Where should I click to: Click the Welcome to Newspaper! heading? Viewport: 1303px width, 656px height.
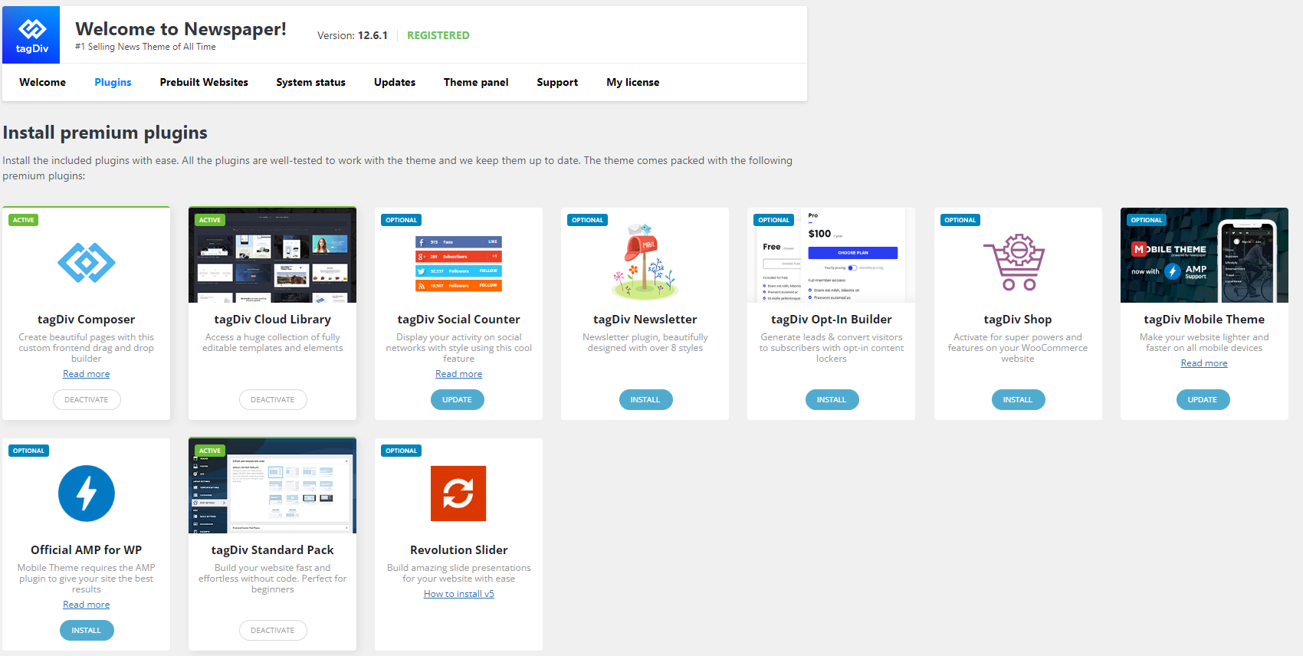click(x=181, y=29)
